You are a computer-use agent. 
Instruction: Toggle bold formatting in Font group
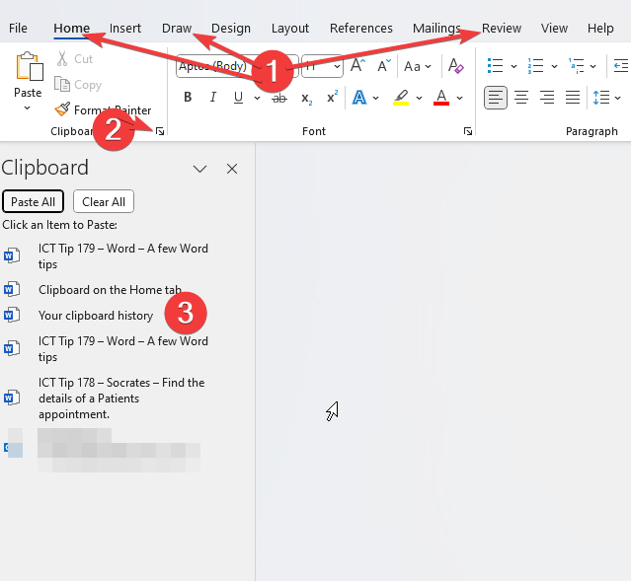pyautogui.click(x=188, y=98)
